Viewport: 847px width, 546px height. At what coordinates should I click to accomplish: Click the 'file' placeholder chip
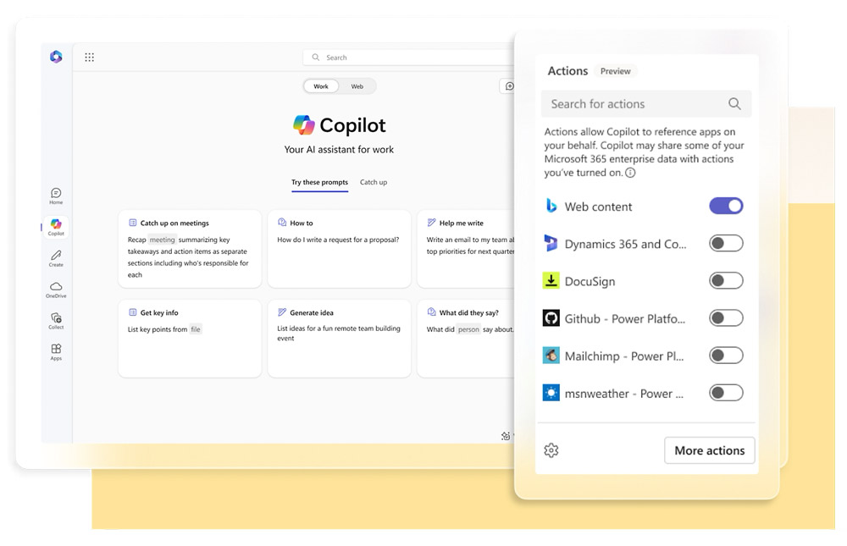[196, 329]
